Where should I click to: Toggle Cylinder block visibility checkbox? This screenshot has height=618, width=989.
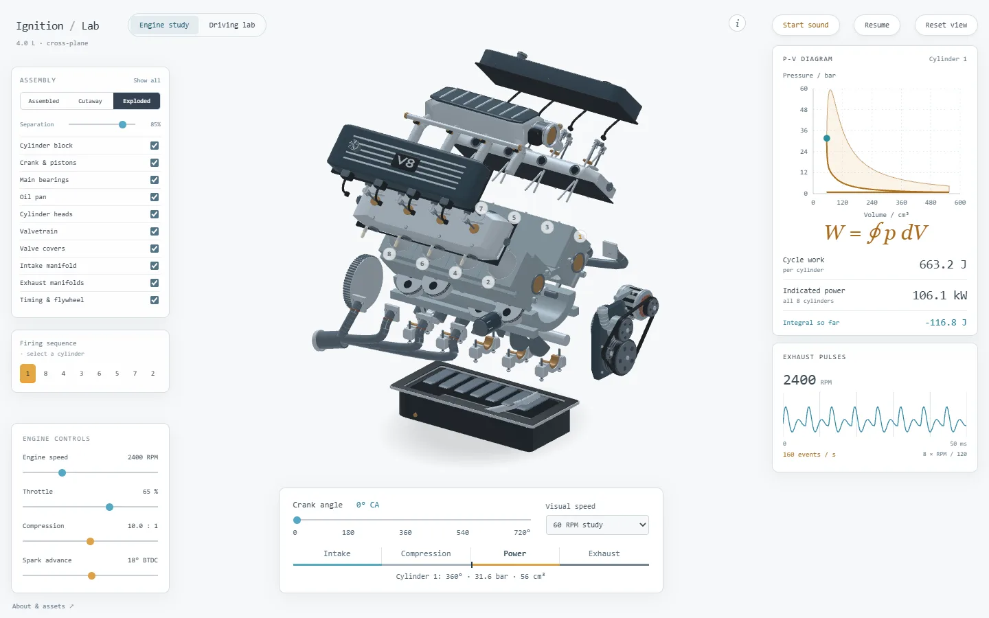pos(155,146)
